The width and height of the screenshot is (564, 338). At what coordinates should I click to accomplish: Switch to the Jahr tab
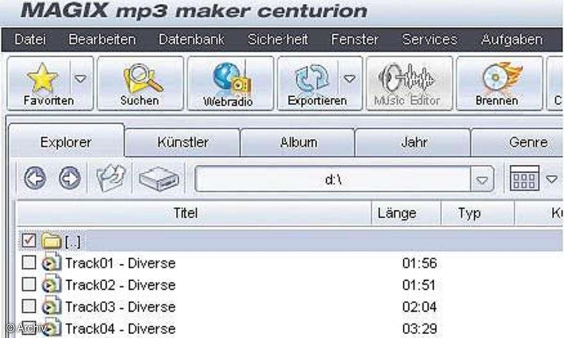[x=413, y=142]
